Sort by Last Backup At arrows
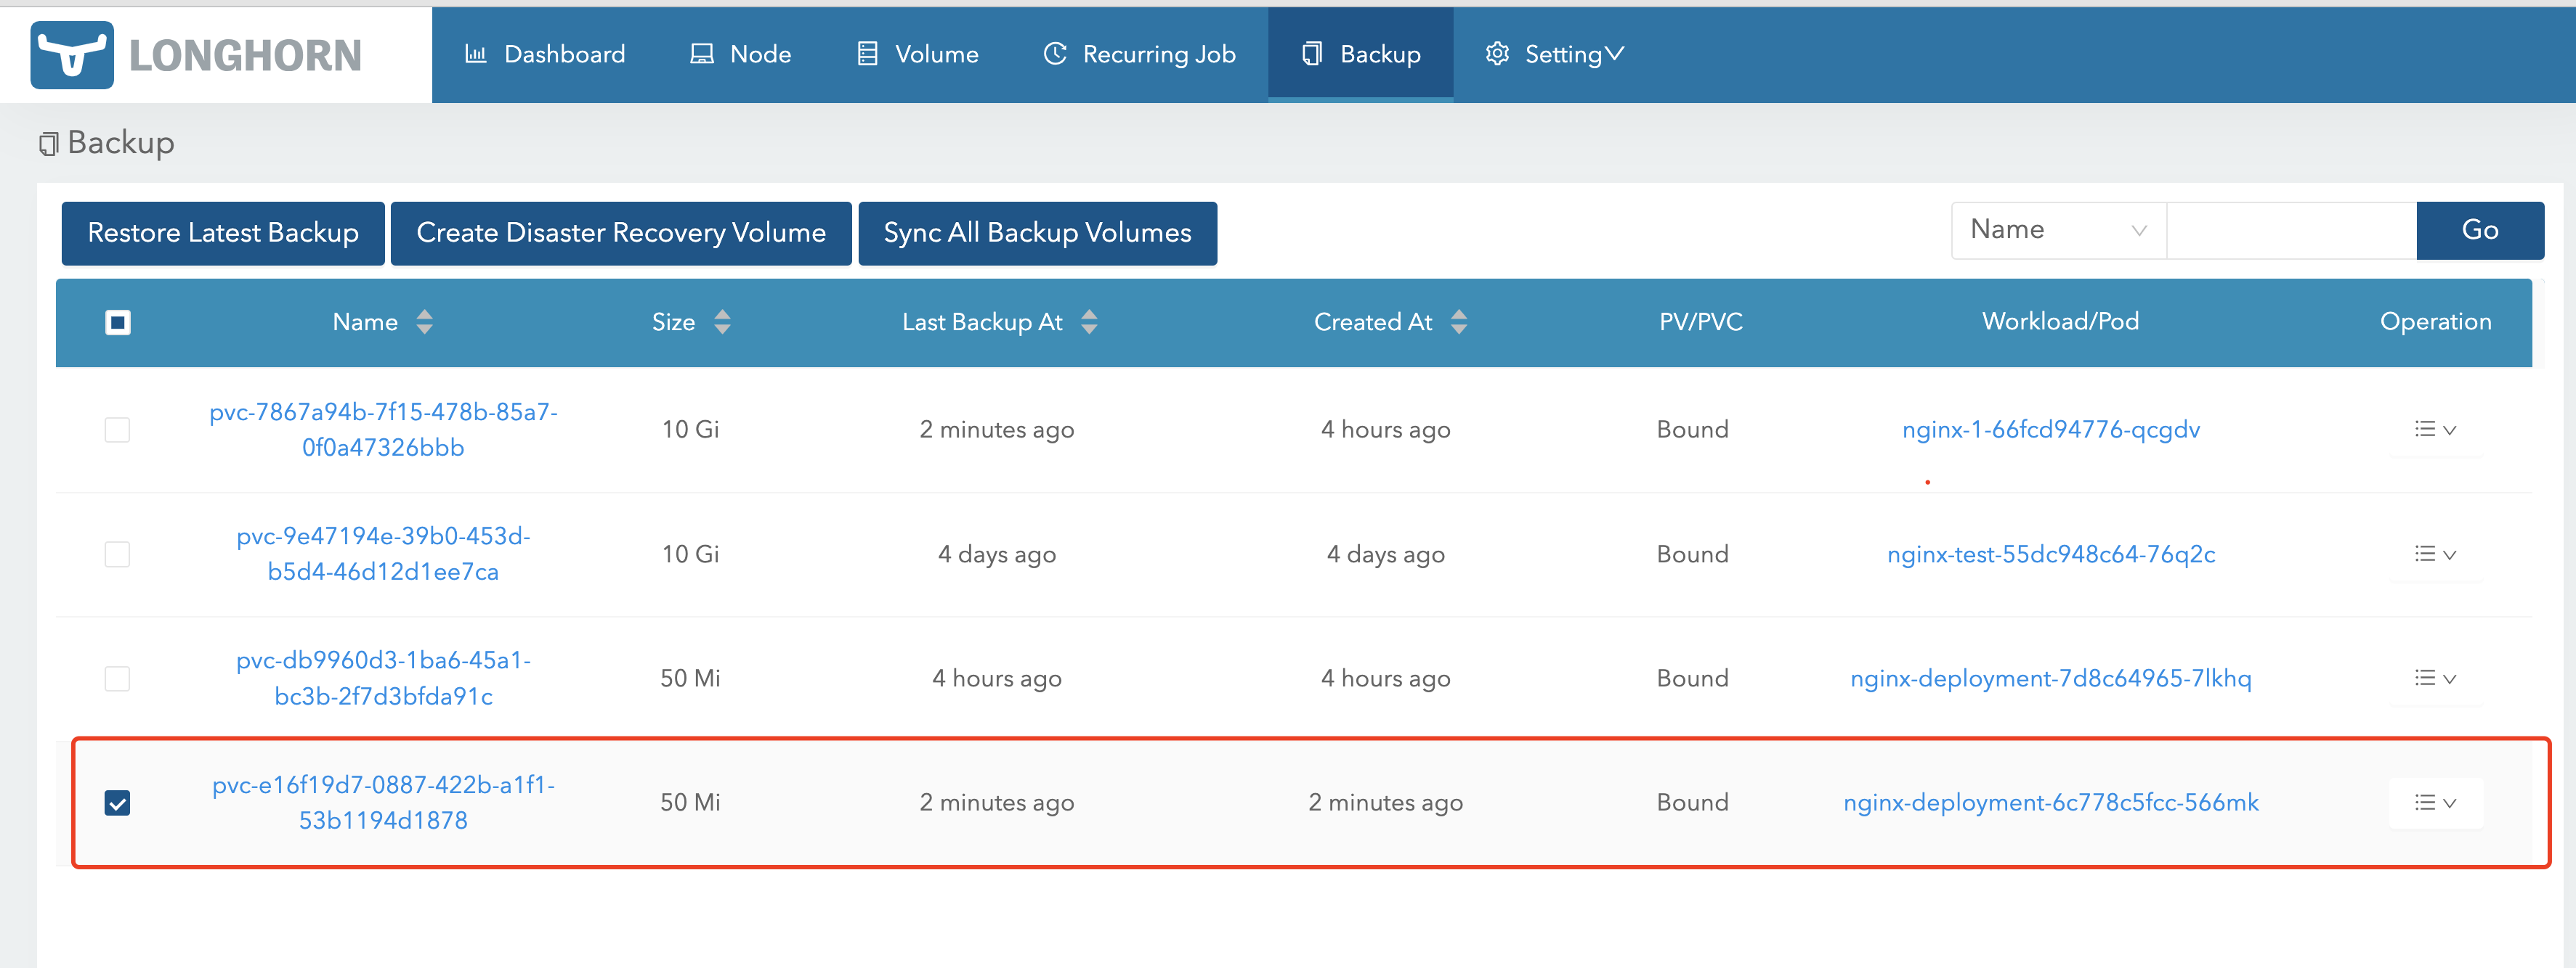Image resolution: width=2576 pixels, height=968 pixels. [x=1089, y=321]
